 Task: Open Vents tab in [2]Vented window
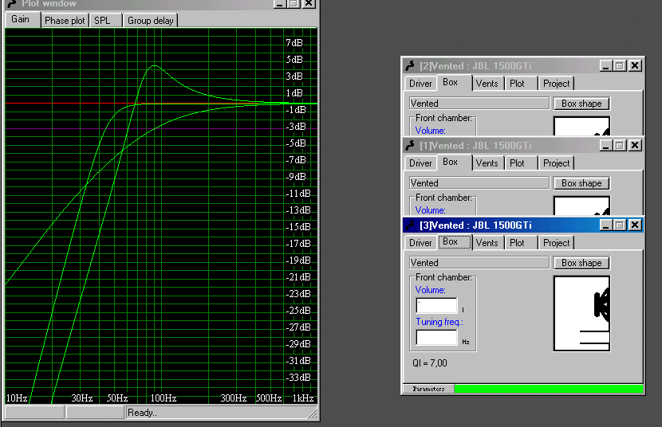(x=487, y=84)
